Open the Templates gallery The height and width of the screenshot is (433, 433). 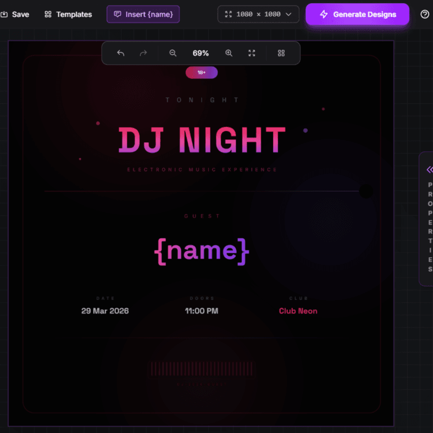(68, 14)
